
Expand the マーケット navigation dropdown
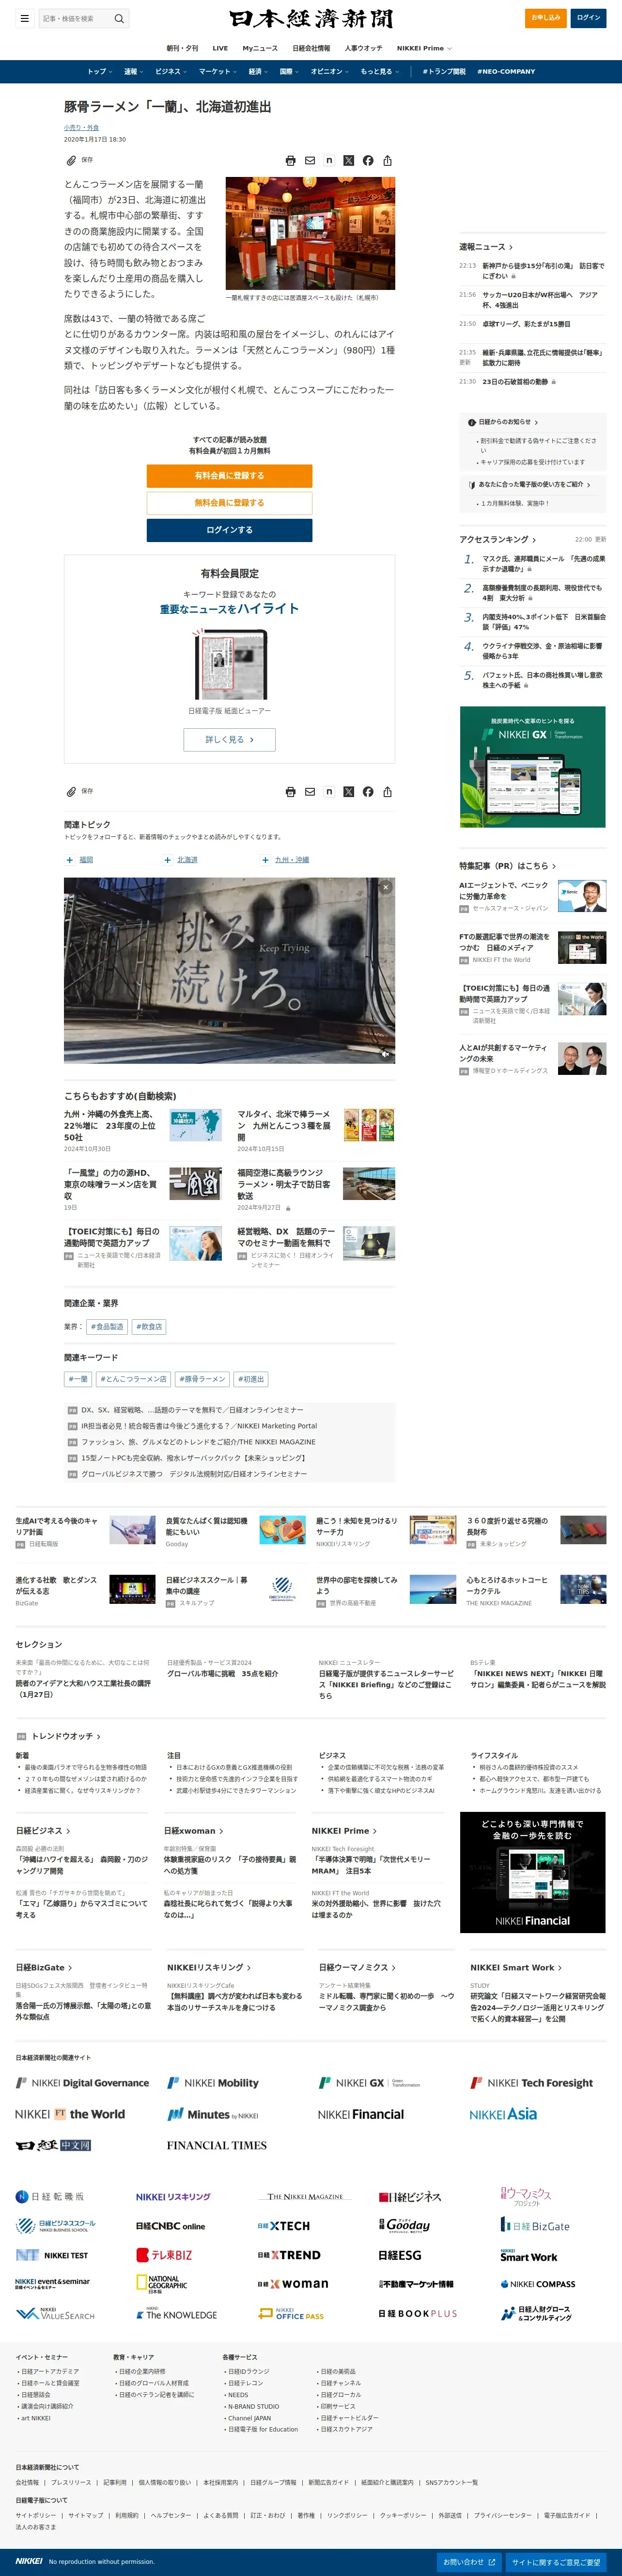(x=218, y=72)
